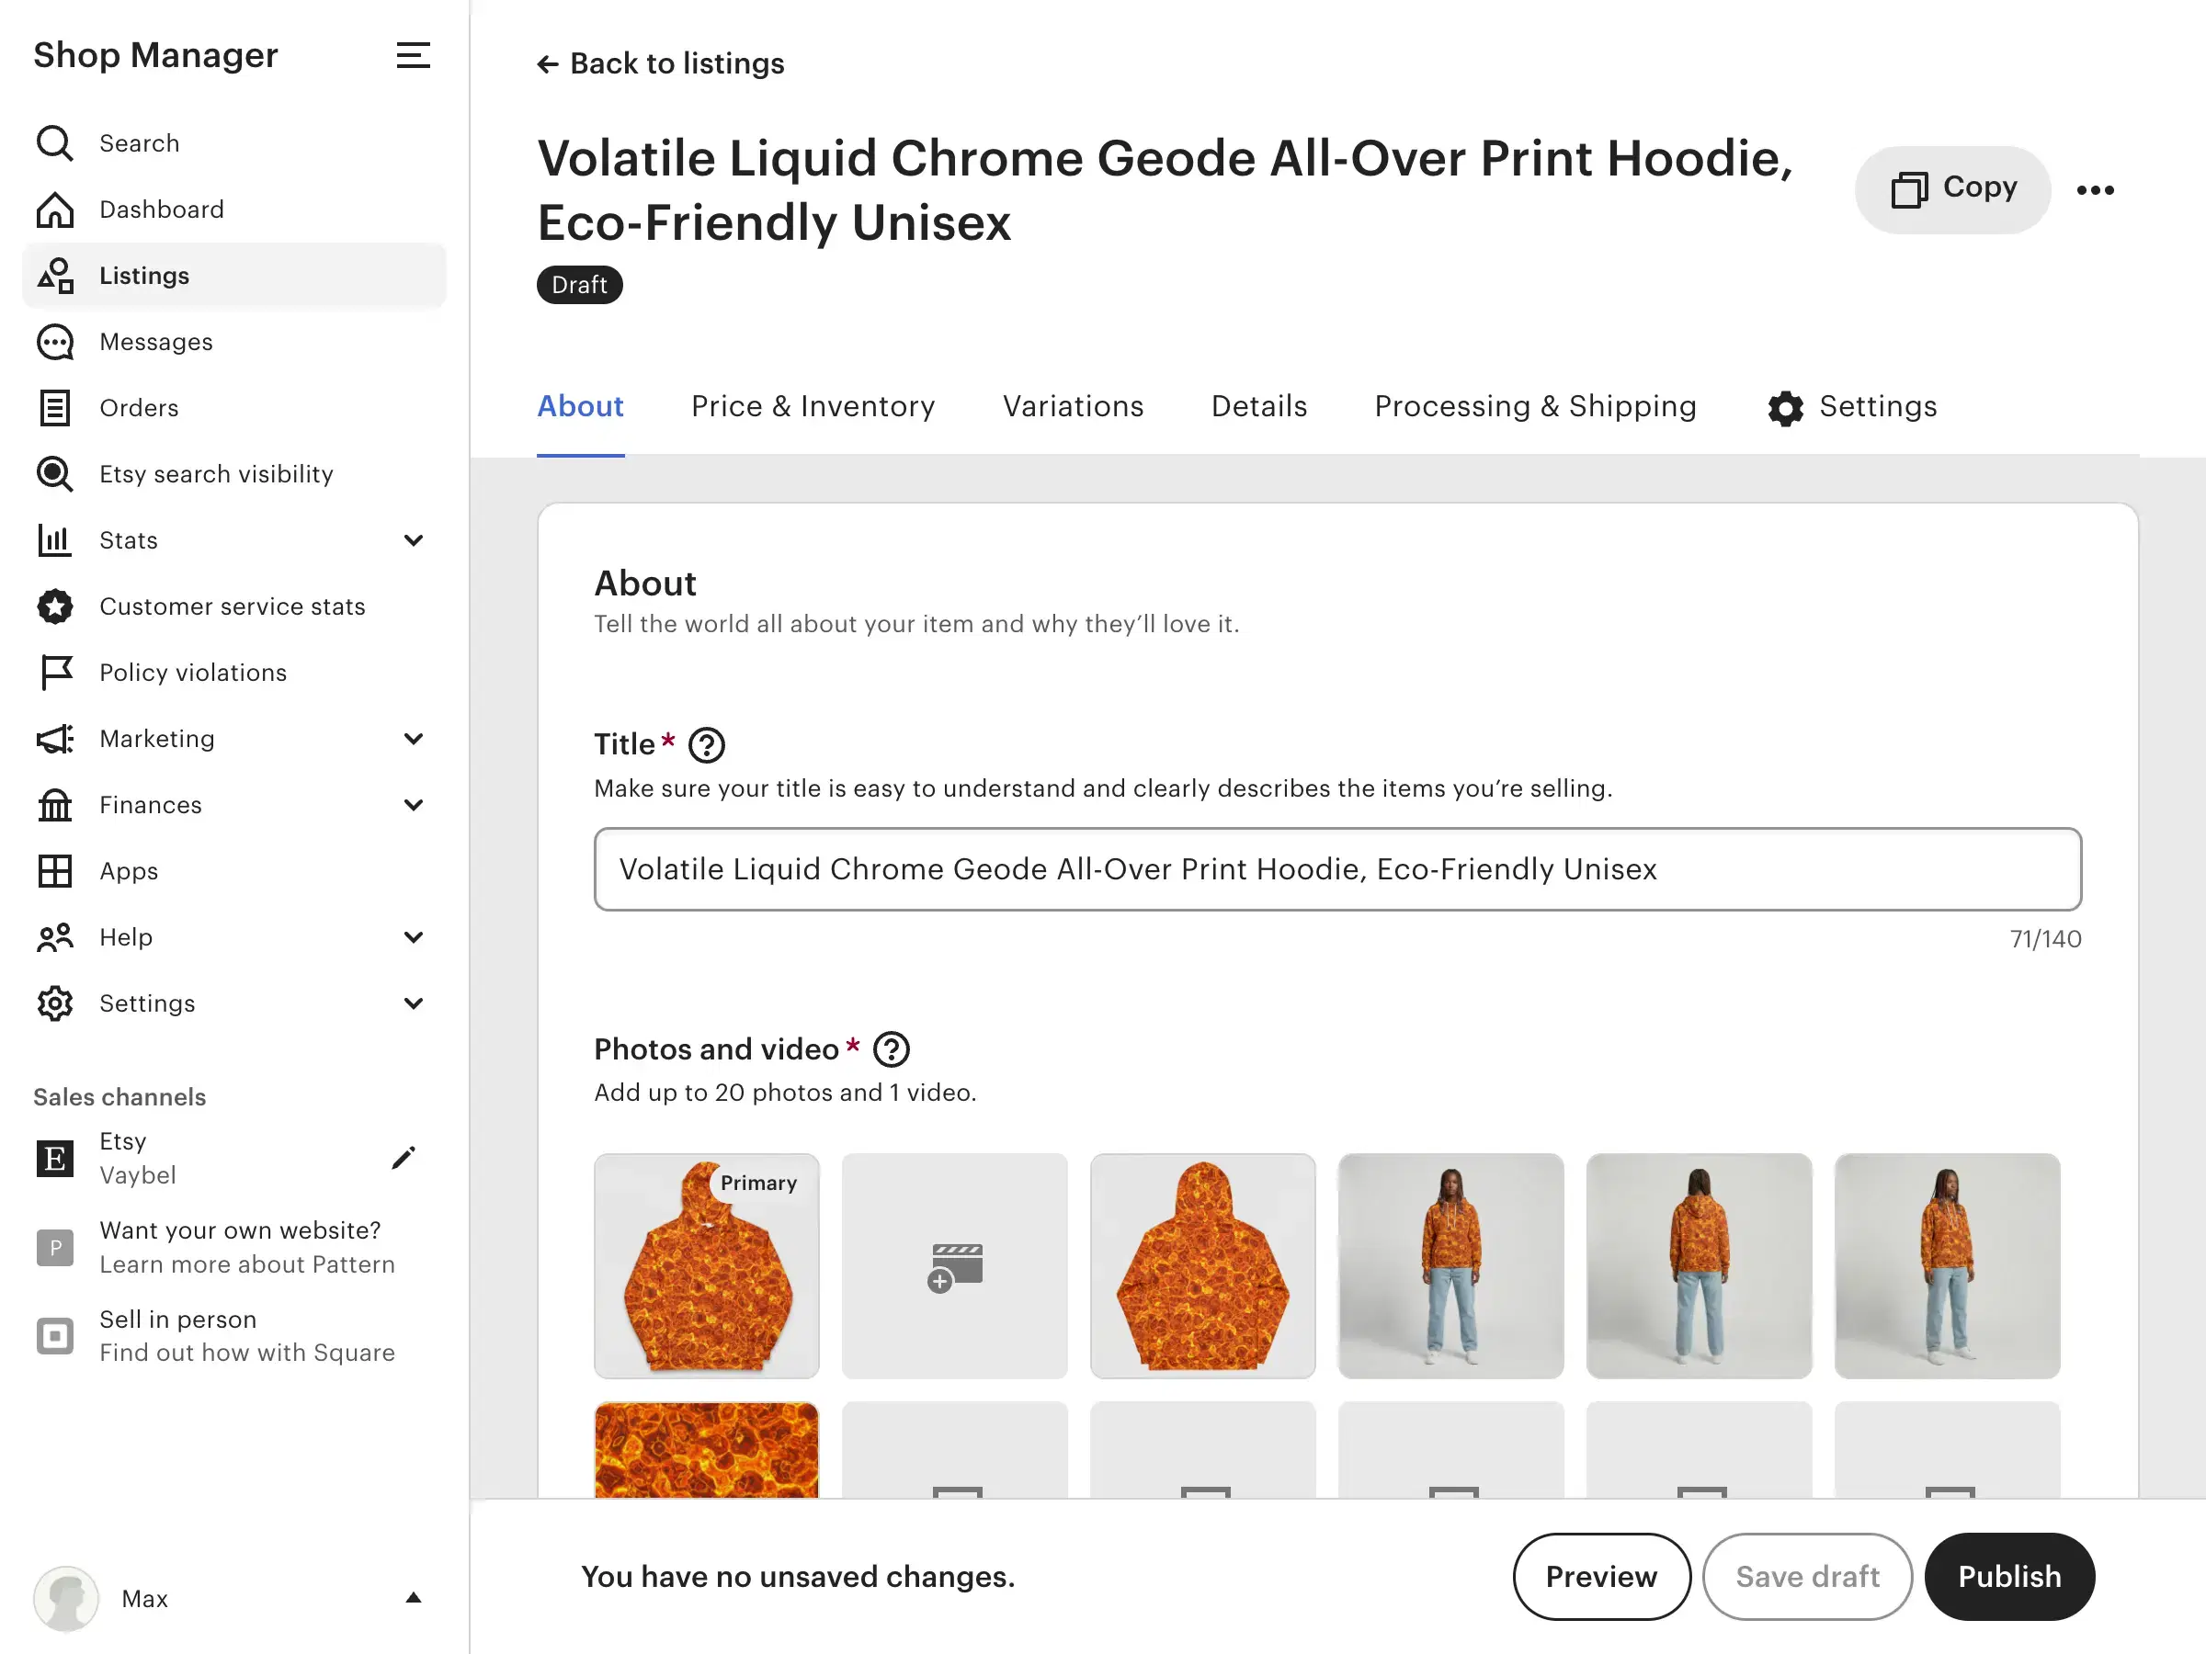Select the primary hoodie photo thumbnail

[x=706, y=1267]
